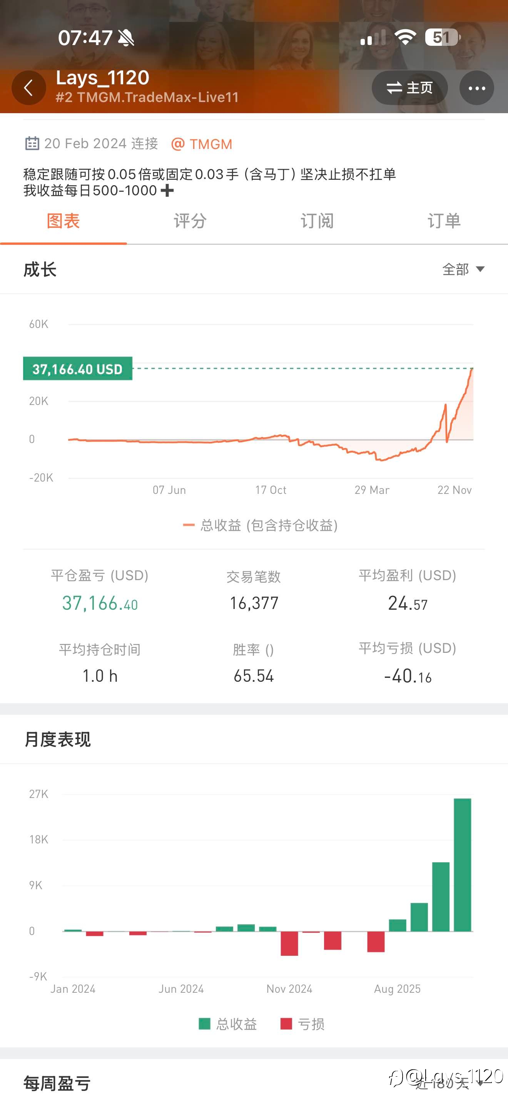The image size is (508, 1104).
Task: Expand the 全部 time range dropdown
Action: [463, 269]
